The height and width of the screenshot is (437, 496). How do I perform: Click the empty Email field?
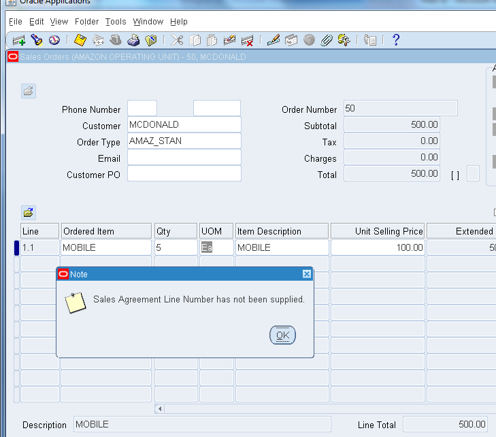pyautogui.click(x=184, y=158)
